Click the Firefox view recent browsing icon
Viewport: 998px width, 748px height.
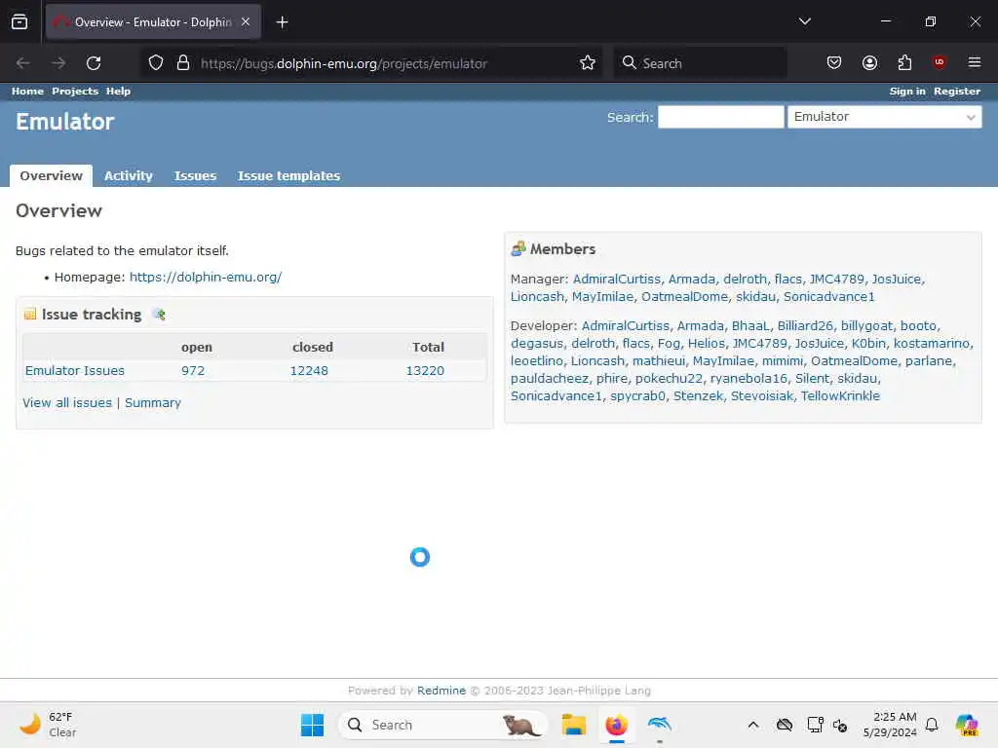click(19, 22)
